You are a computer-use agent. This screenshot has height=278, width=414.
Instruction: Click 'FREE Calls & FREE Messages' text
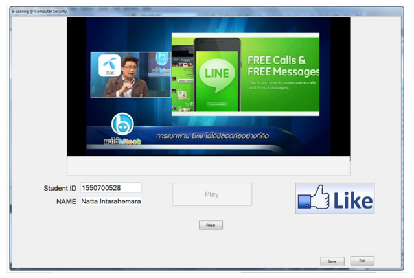(x=283, y=66)
